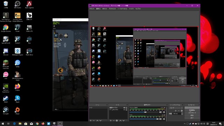Select the Origin desktop icon
Viewport: 224px width, 126px height.
pos(17,111)
